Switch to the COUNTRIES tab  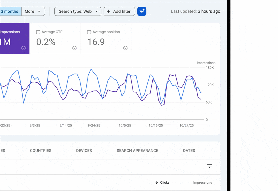(40, 151)
